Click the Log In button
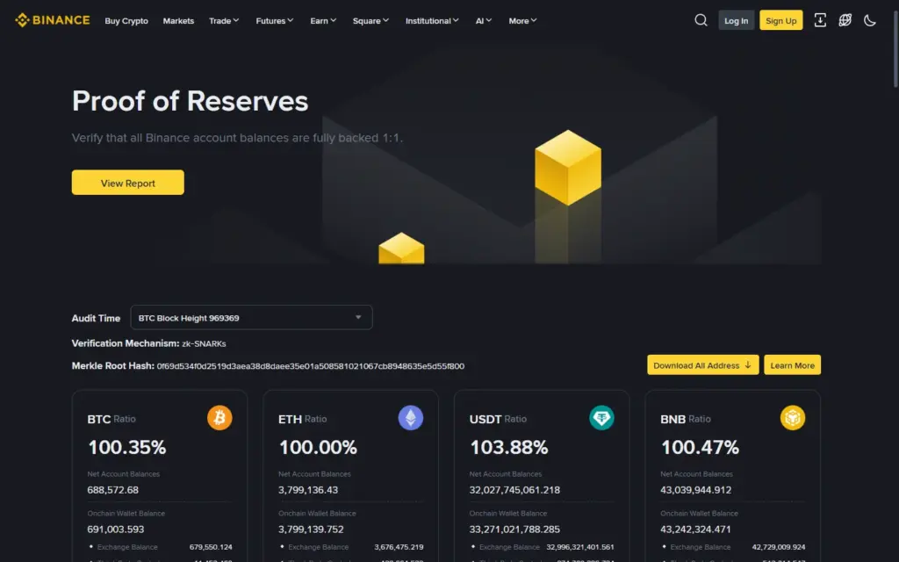This screenshot has width=899, height=562. (737, 21)
